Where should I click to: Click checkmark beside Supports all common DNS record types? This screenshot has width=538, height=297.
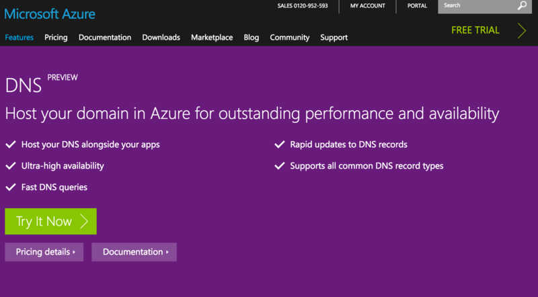point(280,166)
